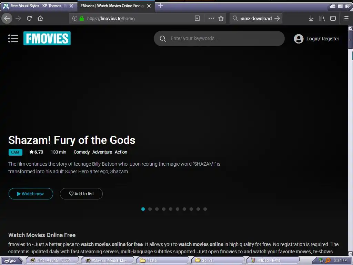Viewport: 353px width, 265px height.
Task: Open the gio start button
Action: (x=11, y=261)
